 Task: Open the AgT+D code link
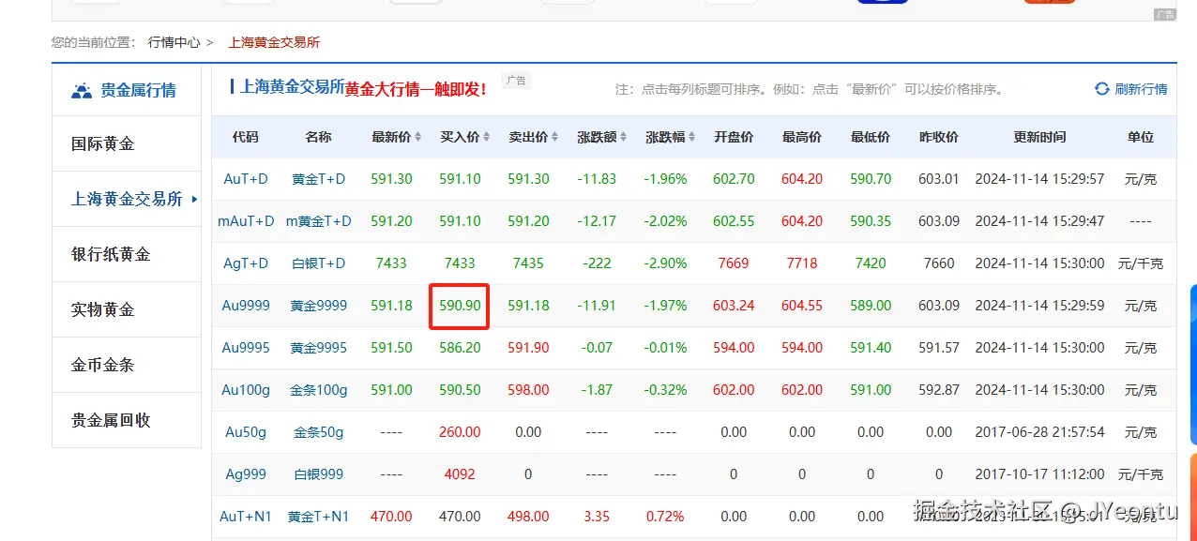(x=246, y=263)
